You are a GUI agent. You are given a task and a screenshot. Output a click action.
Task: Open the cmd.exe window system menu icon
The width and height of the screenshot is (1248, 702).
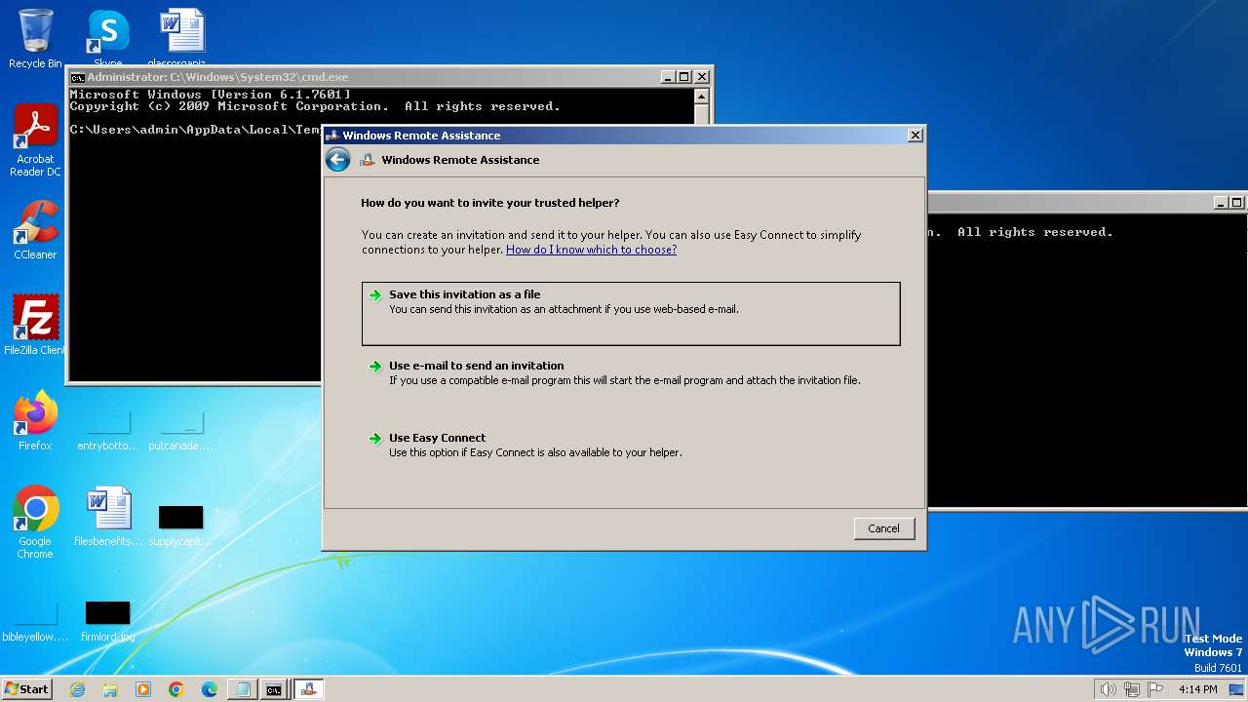point(78,77)
